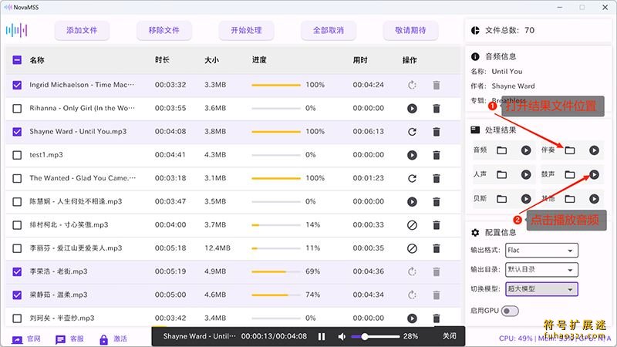The width and height of the screenshot is (617, 347).
Task: Click the 全部取消 button
Action: pyautogui.click(x=329, y=30)
